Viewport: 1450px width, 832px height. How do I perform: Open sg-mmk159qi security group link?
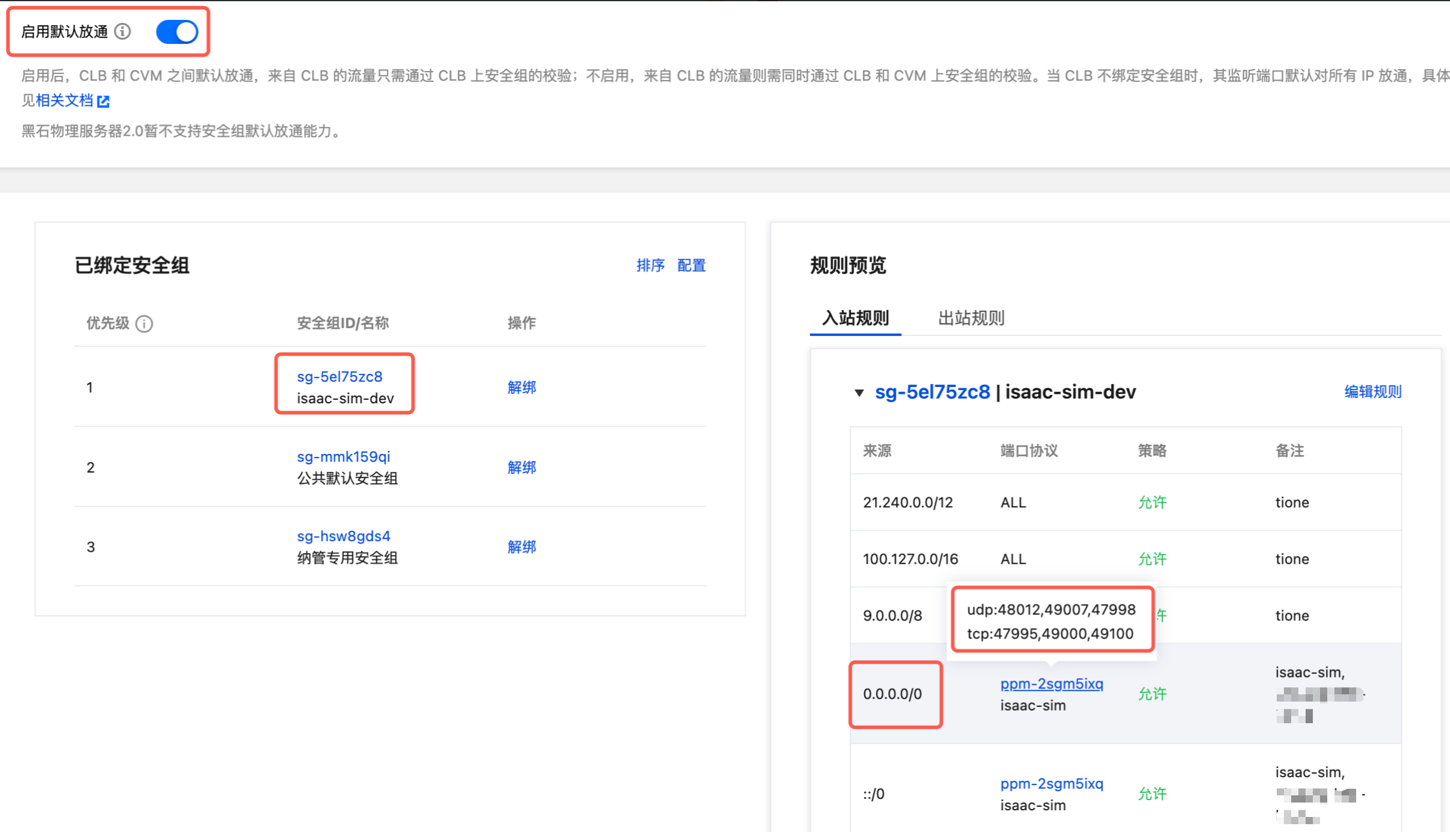coord(343,456)
